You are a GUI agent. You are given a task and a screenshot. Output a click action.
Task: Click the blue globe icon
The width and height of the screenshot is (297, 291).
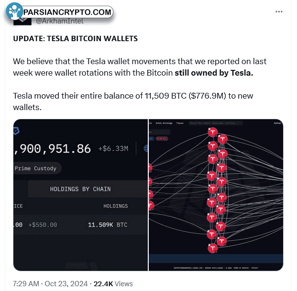[146, 148]
